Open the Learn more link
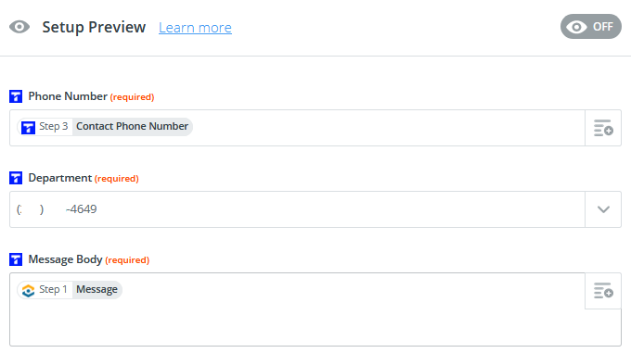Image resolution: width=631 pixels, height=353 pixels. pyautogui.click(x=195, y=27)
